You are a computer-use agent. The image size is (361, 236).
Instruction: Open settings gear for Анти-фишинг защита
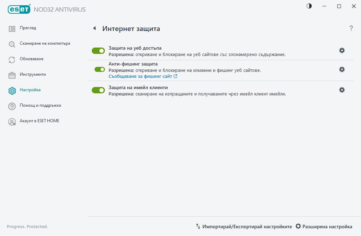tap(342, 69)
